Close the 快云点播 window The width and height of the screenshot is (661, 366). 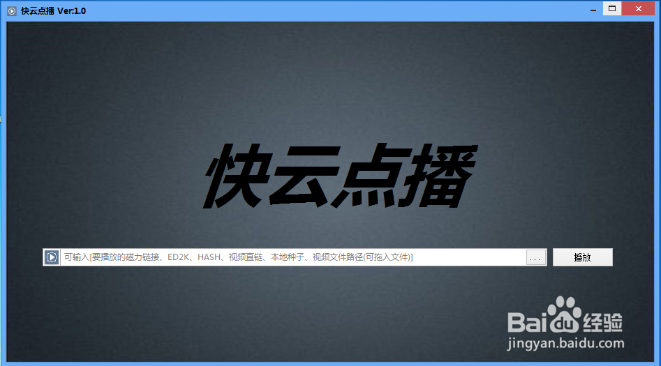[x=639, y=8]
